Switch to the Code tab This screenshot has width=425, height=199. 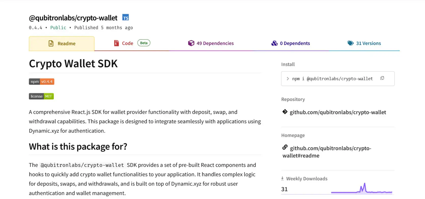132,43
